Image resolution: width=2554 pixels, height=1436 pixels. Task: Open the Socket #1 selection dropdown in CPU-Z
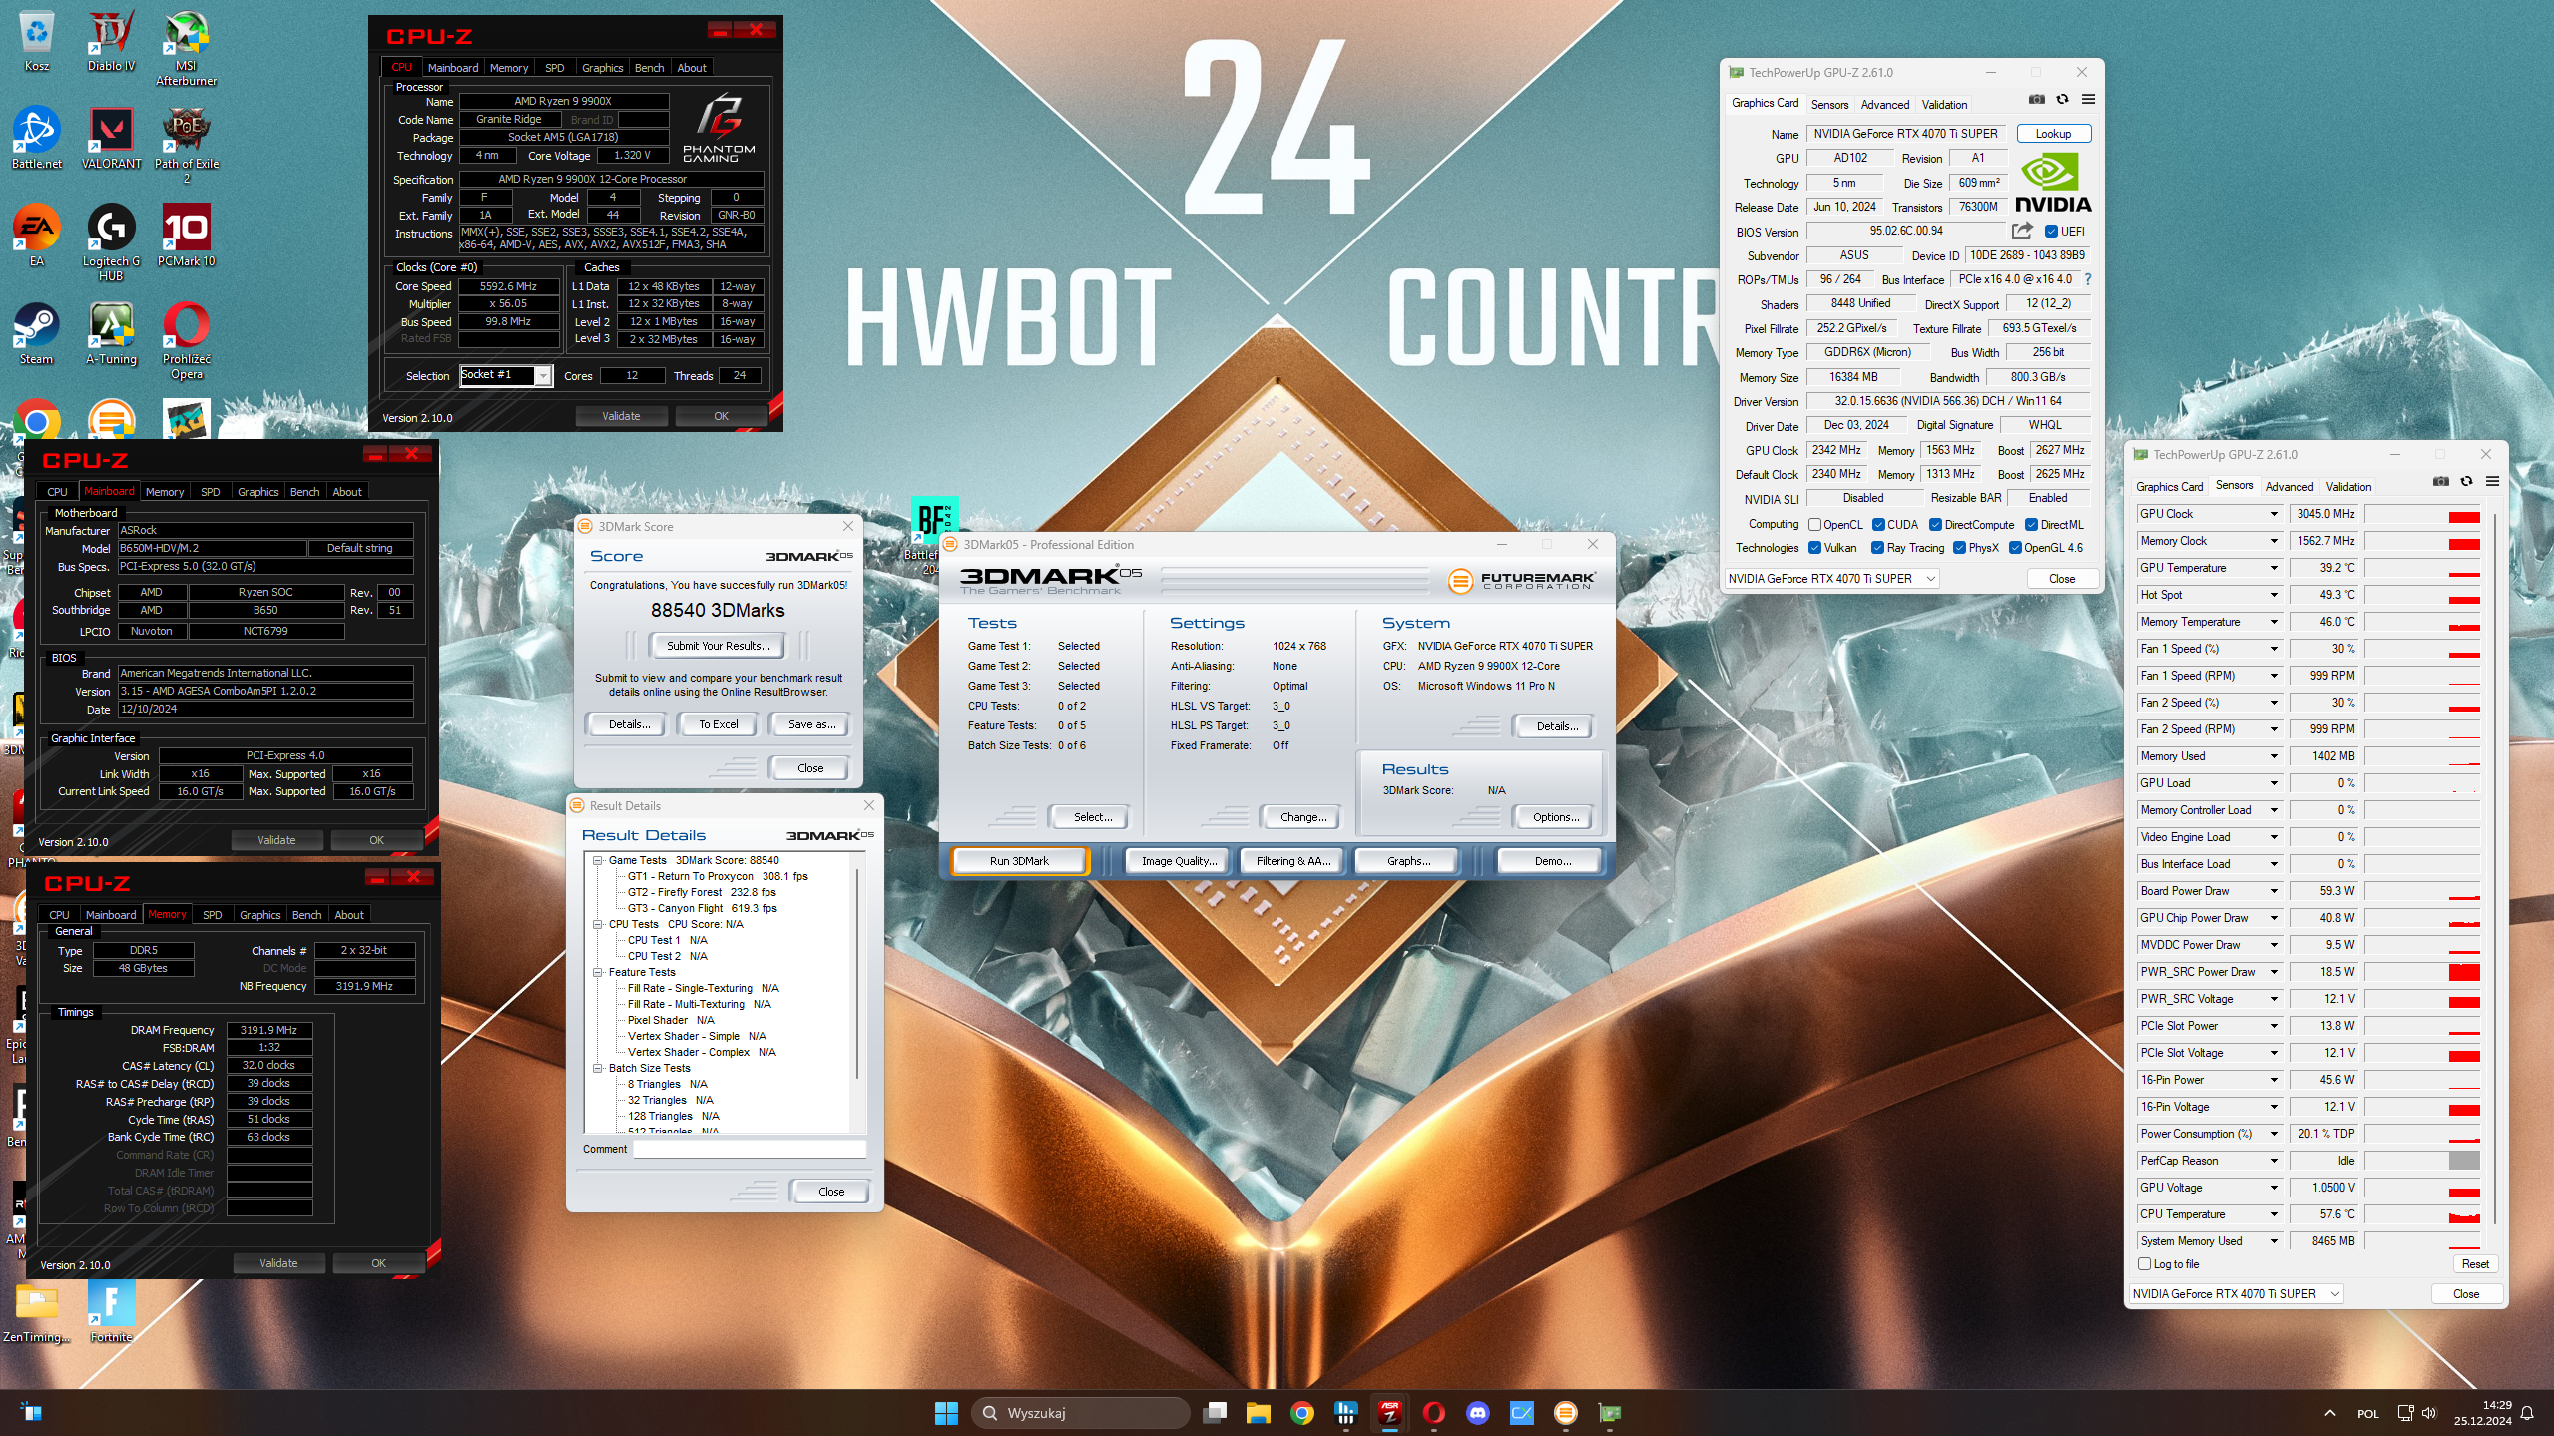[x=506, y=375]
